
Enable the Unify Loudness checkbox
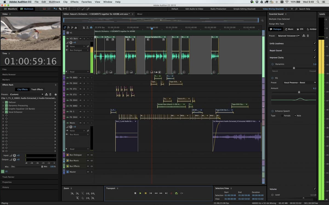[x=314, y=43]
